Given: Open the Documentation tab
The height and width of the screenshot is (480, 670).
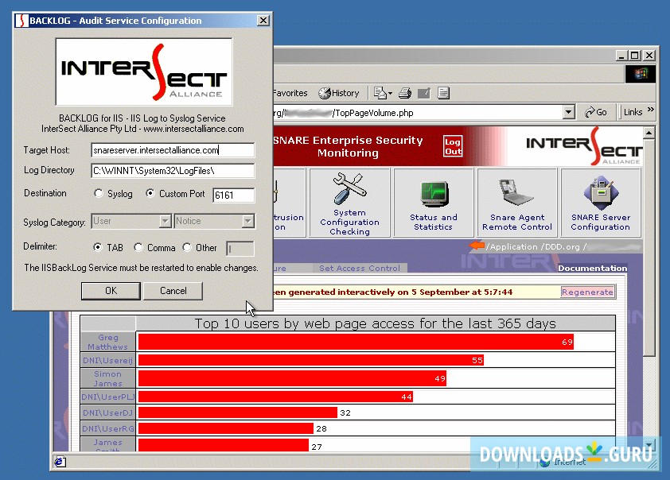Looking at the screenshot, I should (x=592, y=268).
